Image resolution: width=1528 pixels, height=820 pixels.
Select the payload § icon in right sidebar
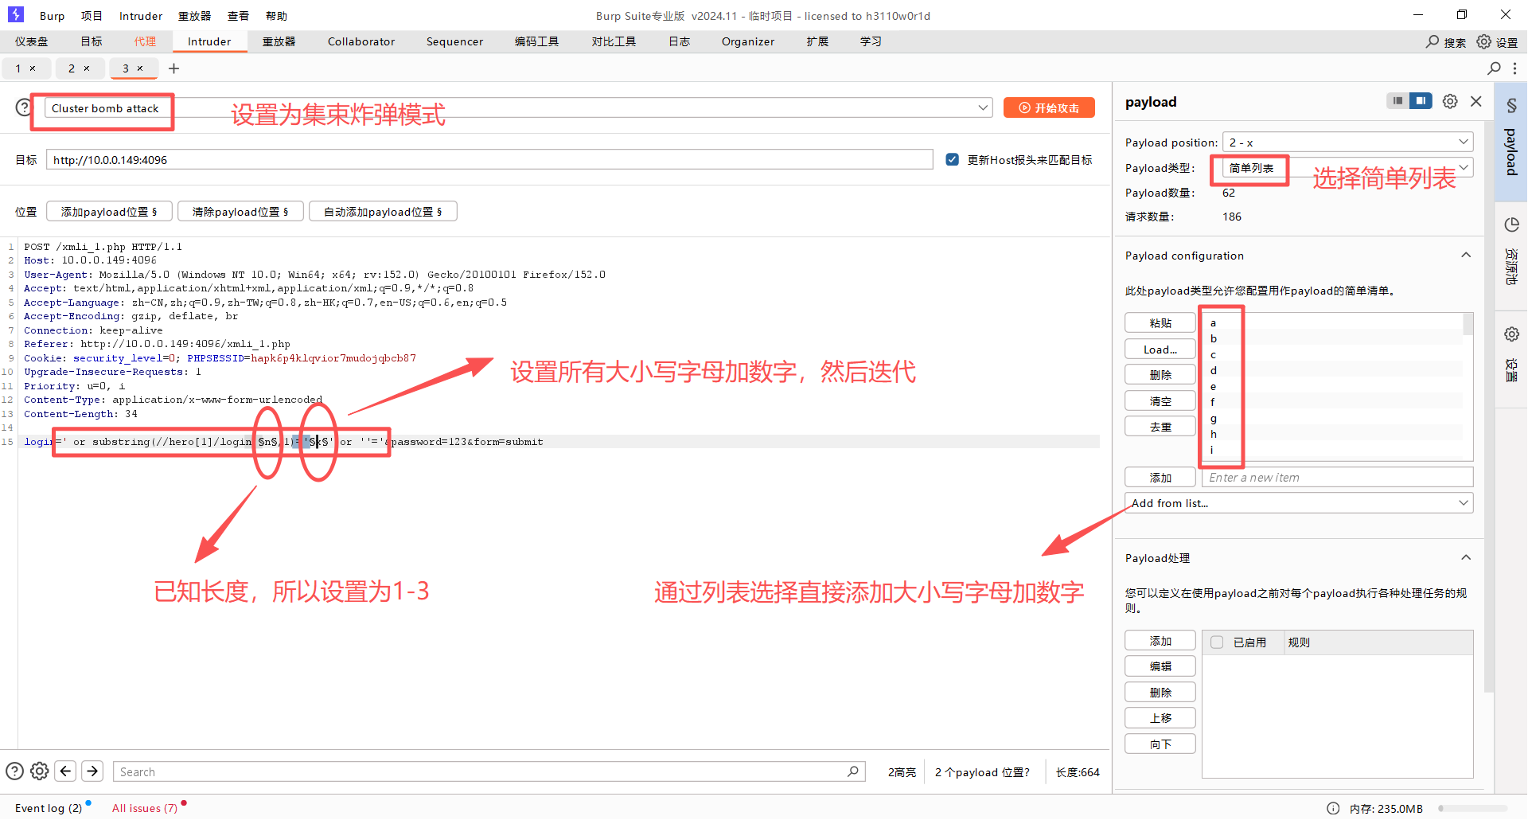pos(1511,105)
